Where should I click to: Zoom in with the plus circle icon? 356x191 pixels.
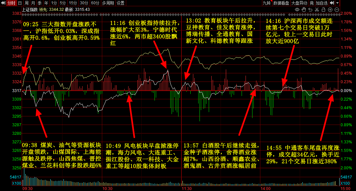coord(330,9)
